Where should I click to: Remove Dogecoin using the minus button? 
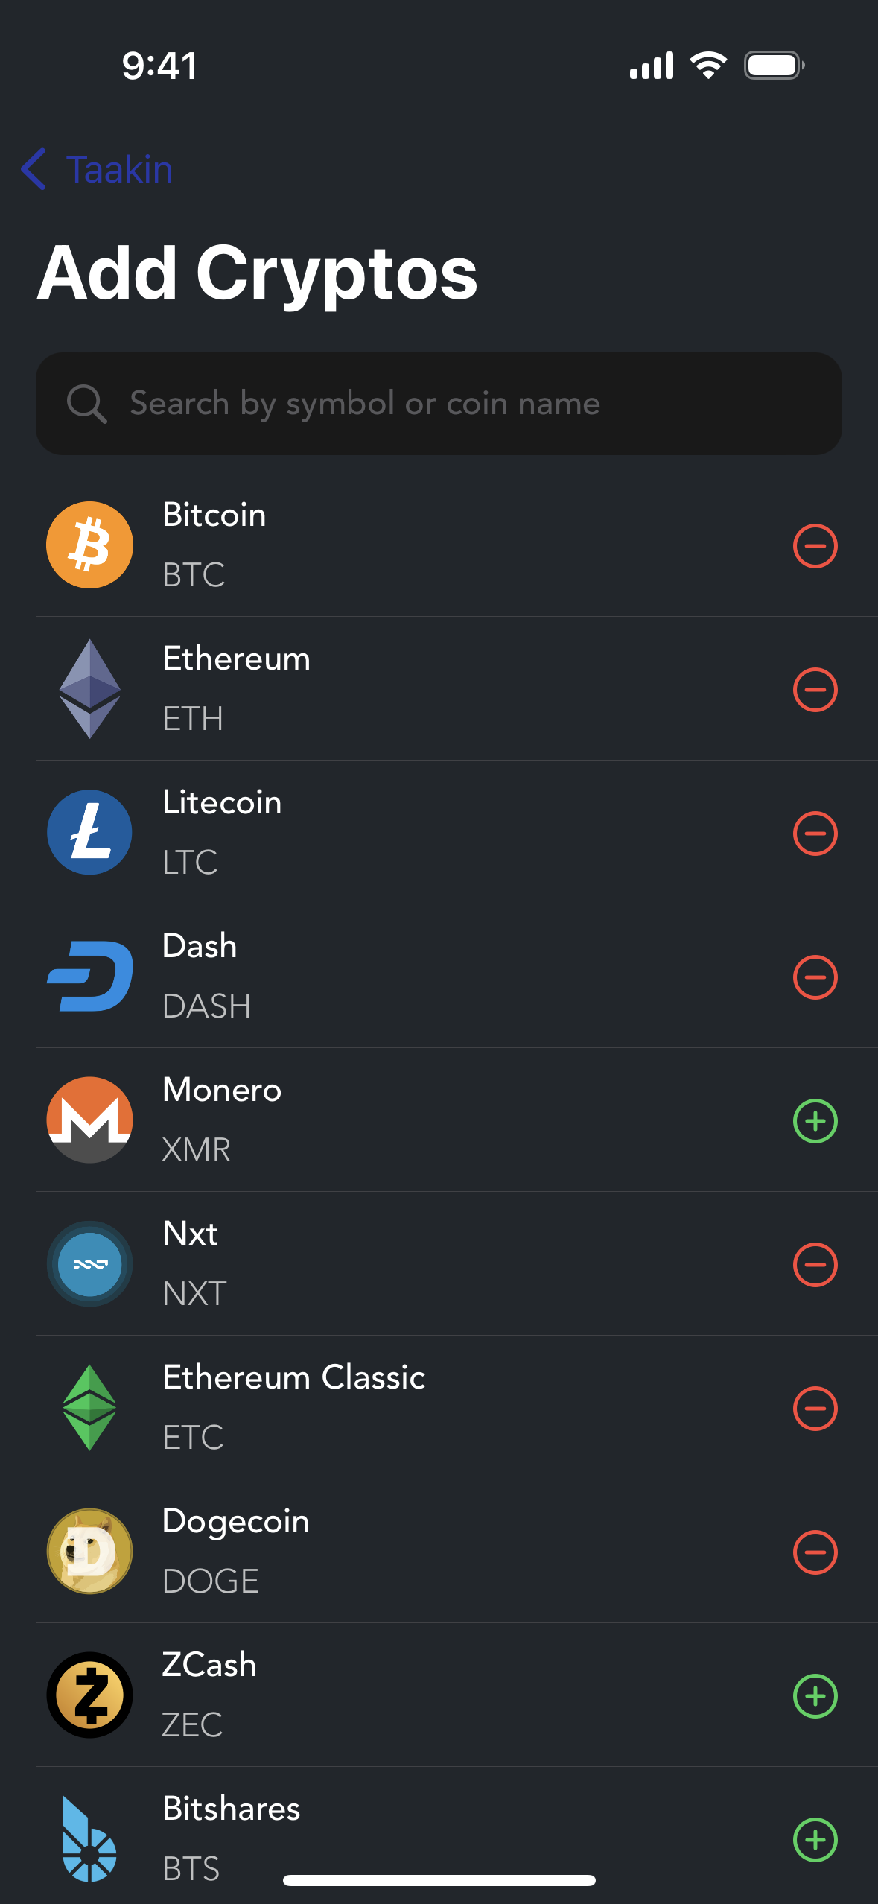coord(815,1552)
